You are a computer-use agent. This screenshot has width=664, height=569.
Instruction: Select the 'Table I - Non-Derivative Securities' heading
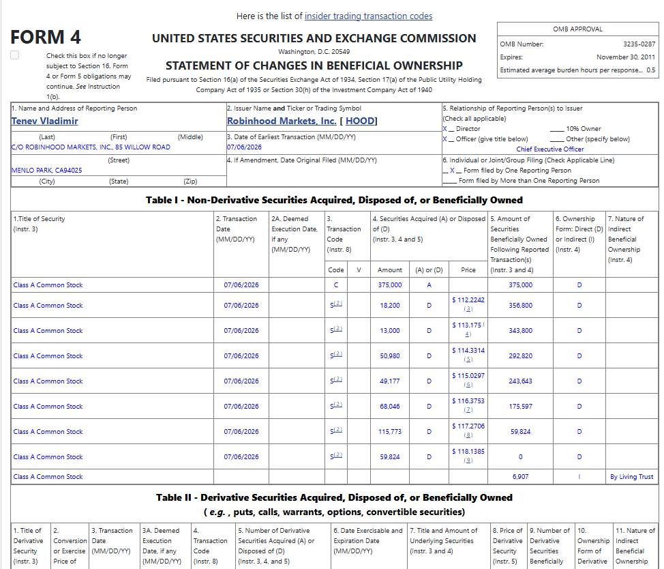[x=335, y=200]
